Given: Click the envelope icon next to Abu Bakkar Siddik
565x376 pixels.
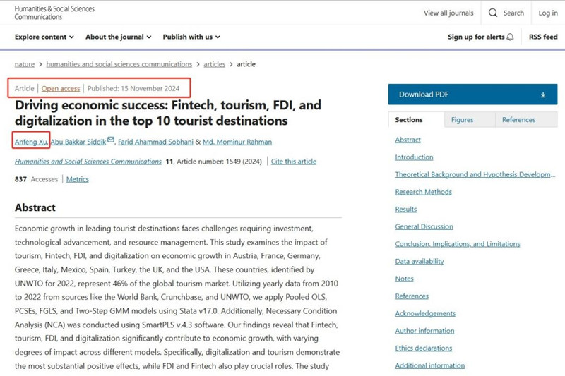Looking at the screenshot, I should pos(111,140).
